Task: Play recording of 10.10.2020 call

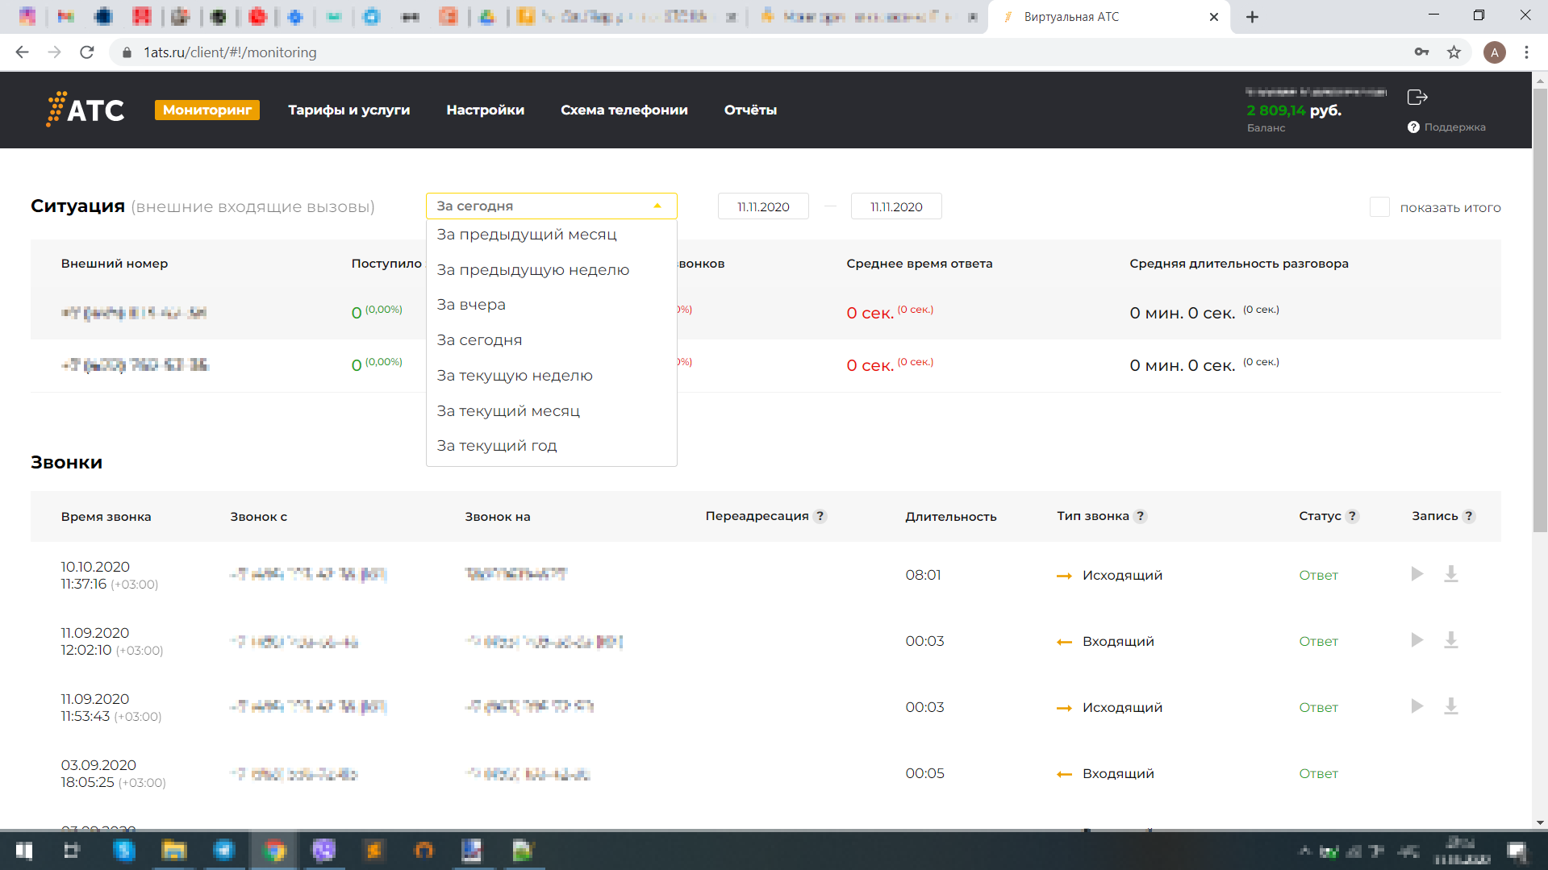Action: tap(1417, 574)
